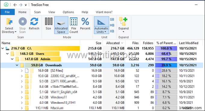Click the 100.0 % parent bar
The height and width of the screenshot is (111, 205).
(x=166, y=48)
